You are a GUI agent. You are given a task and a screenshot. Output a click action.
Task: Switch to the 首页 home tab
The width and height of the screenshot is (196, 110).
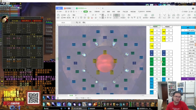point(59,8)
